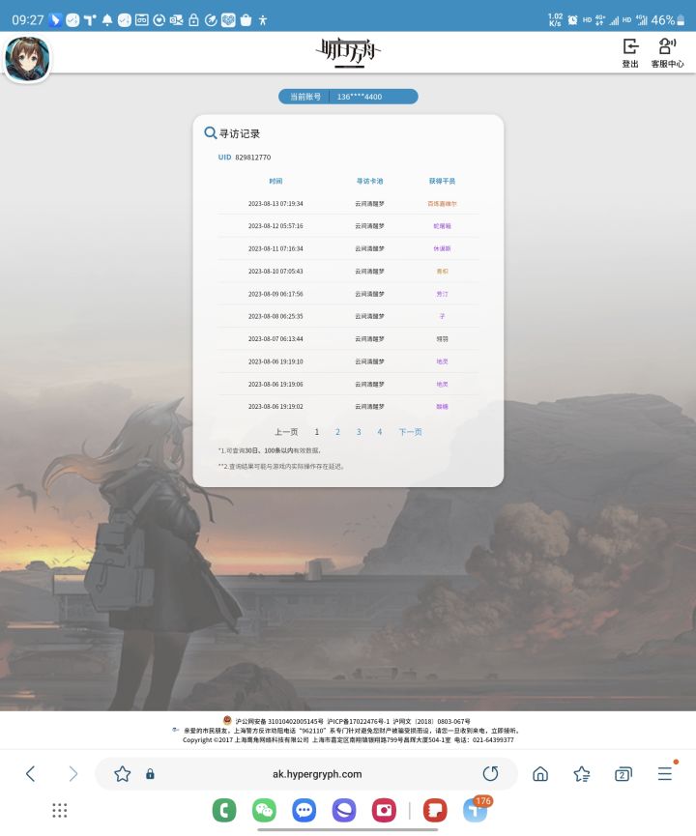Viewport: 696px width, 836px height.
Task: Click operator name in 2023-08-13 row
Action: [442, 204]
